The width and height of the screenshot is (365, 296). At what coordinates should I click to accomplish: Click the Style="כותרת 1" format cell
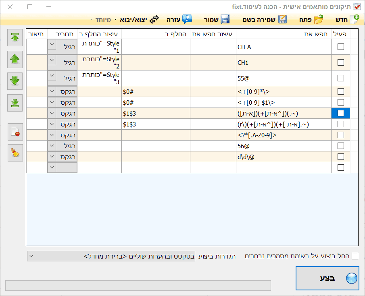99,47
